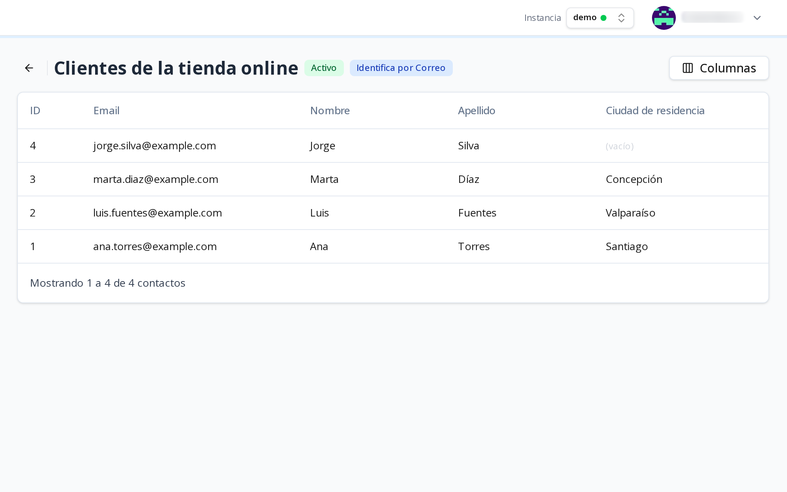Click the Instancia label
The width and height of the screenshot is (787, 492).
coord(542,18)
